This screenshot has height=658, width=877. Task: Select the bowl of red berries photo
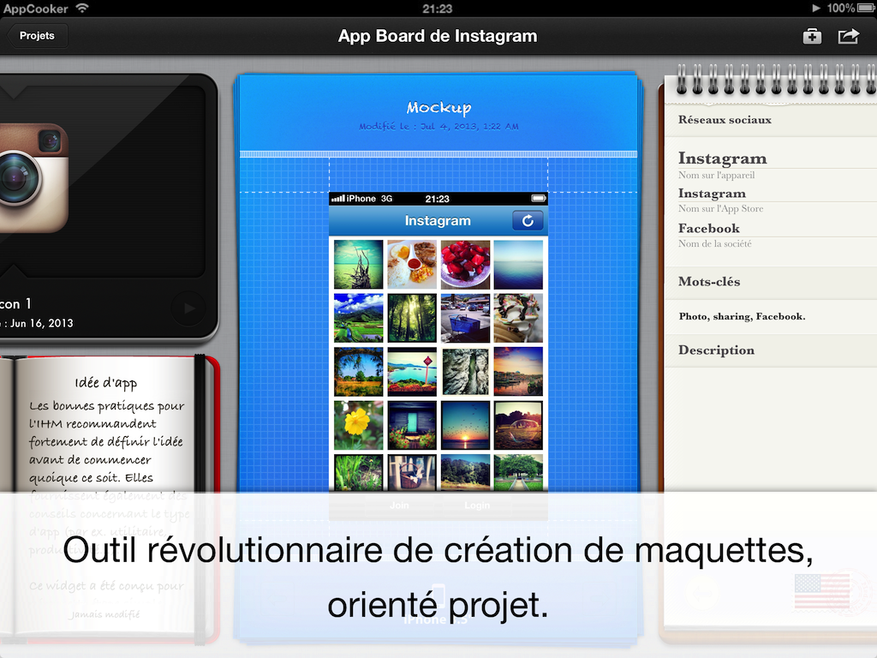(x=465, y=265)
